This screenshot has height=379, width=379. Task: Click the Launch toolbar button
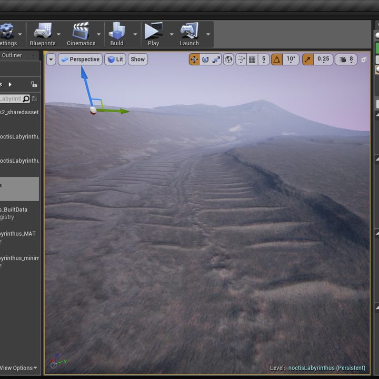click(x=189, y=34)
